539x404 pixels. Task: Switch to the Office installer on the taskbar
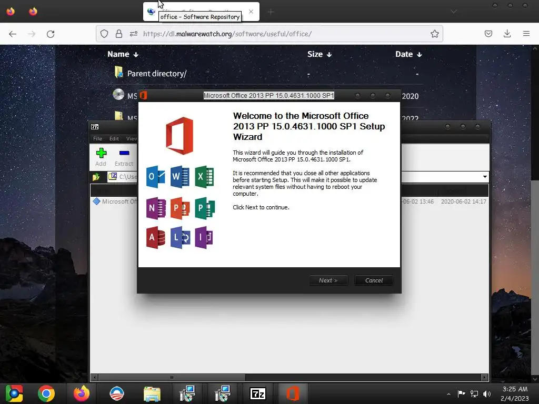click(293, 393)
